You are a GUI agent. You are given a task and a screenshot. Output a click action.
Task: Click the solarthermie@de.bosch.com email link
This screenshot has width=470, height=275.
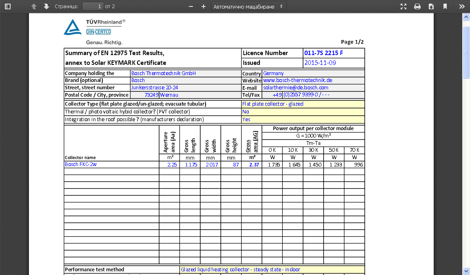click(295, 88)
